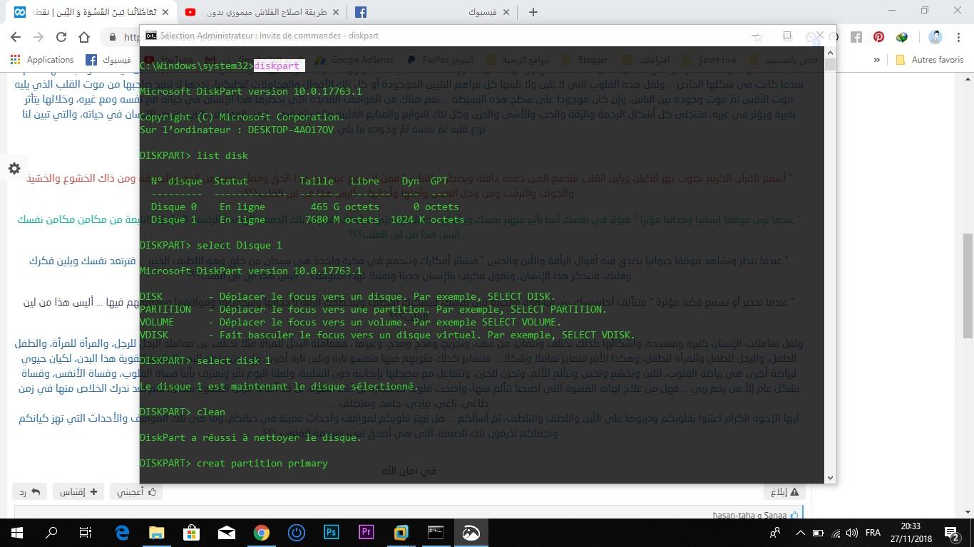Launch Premiere Pro from taskbar

coord(366,532)
